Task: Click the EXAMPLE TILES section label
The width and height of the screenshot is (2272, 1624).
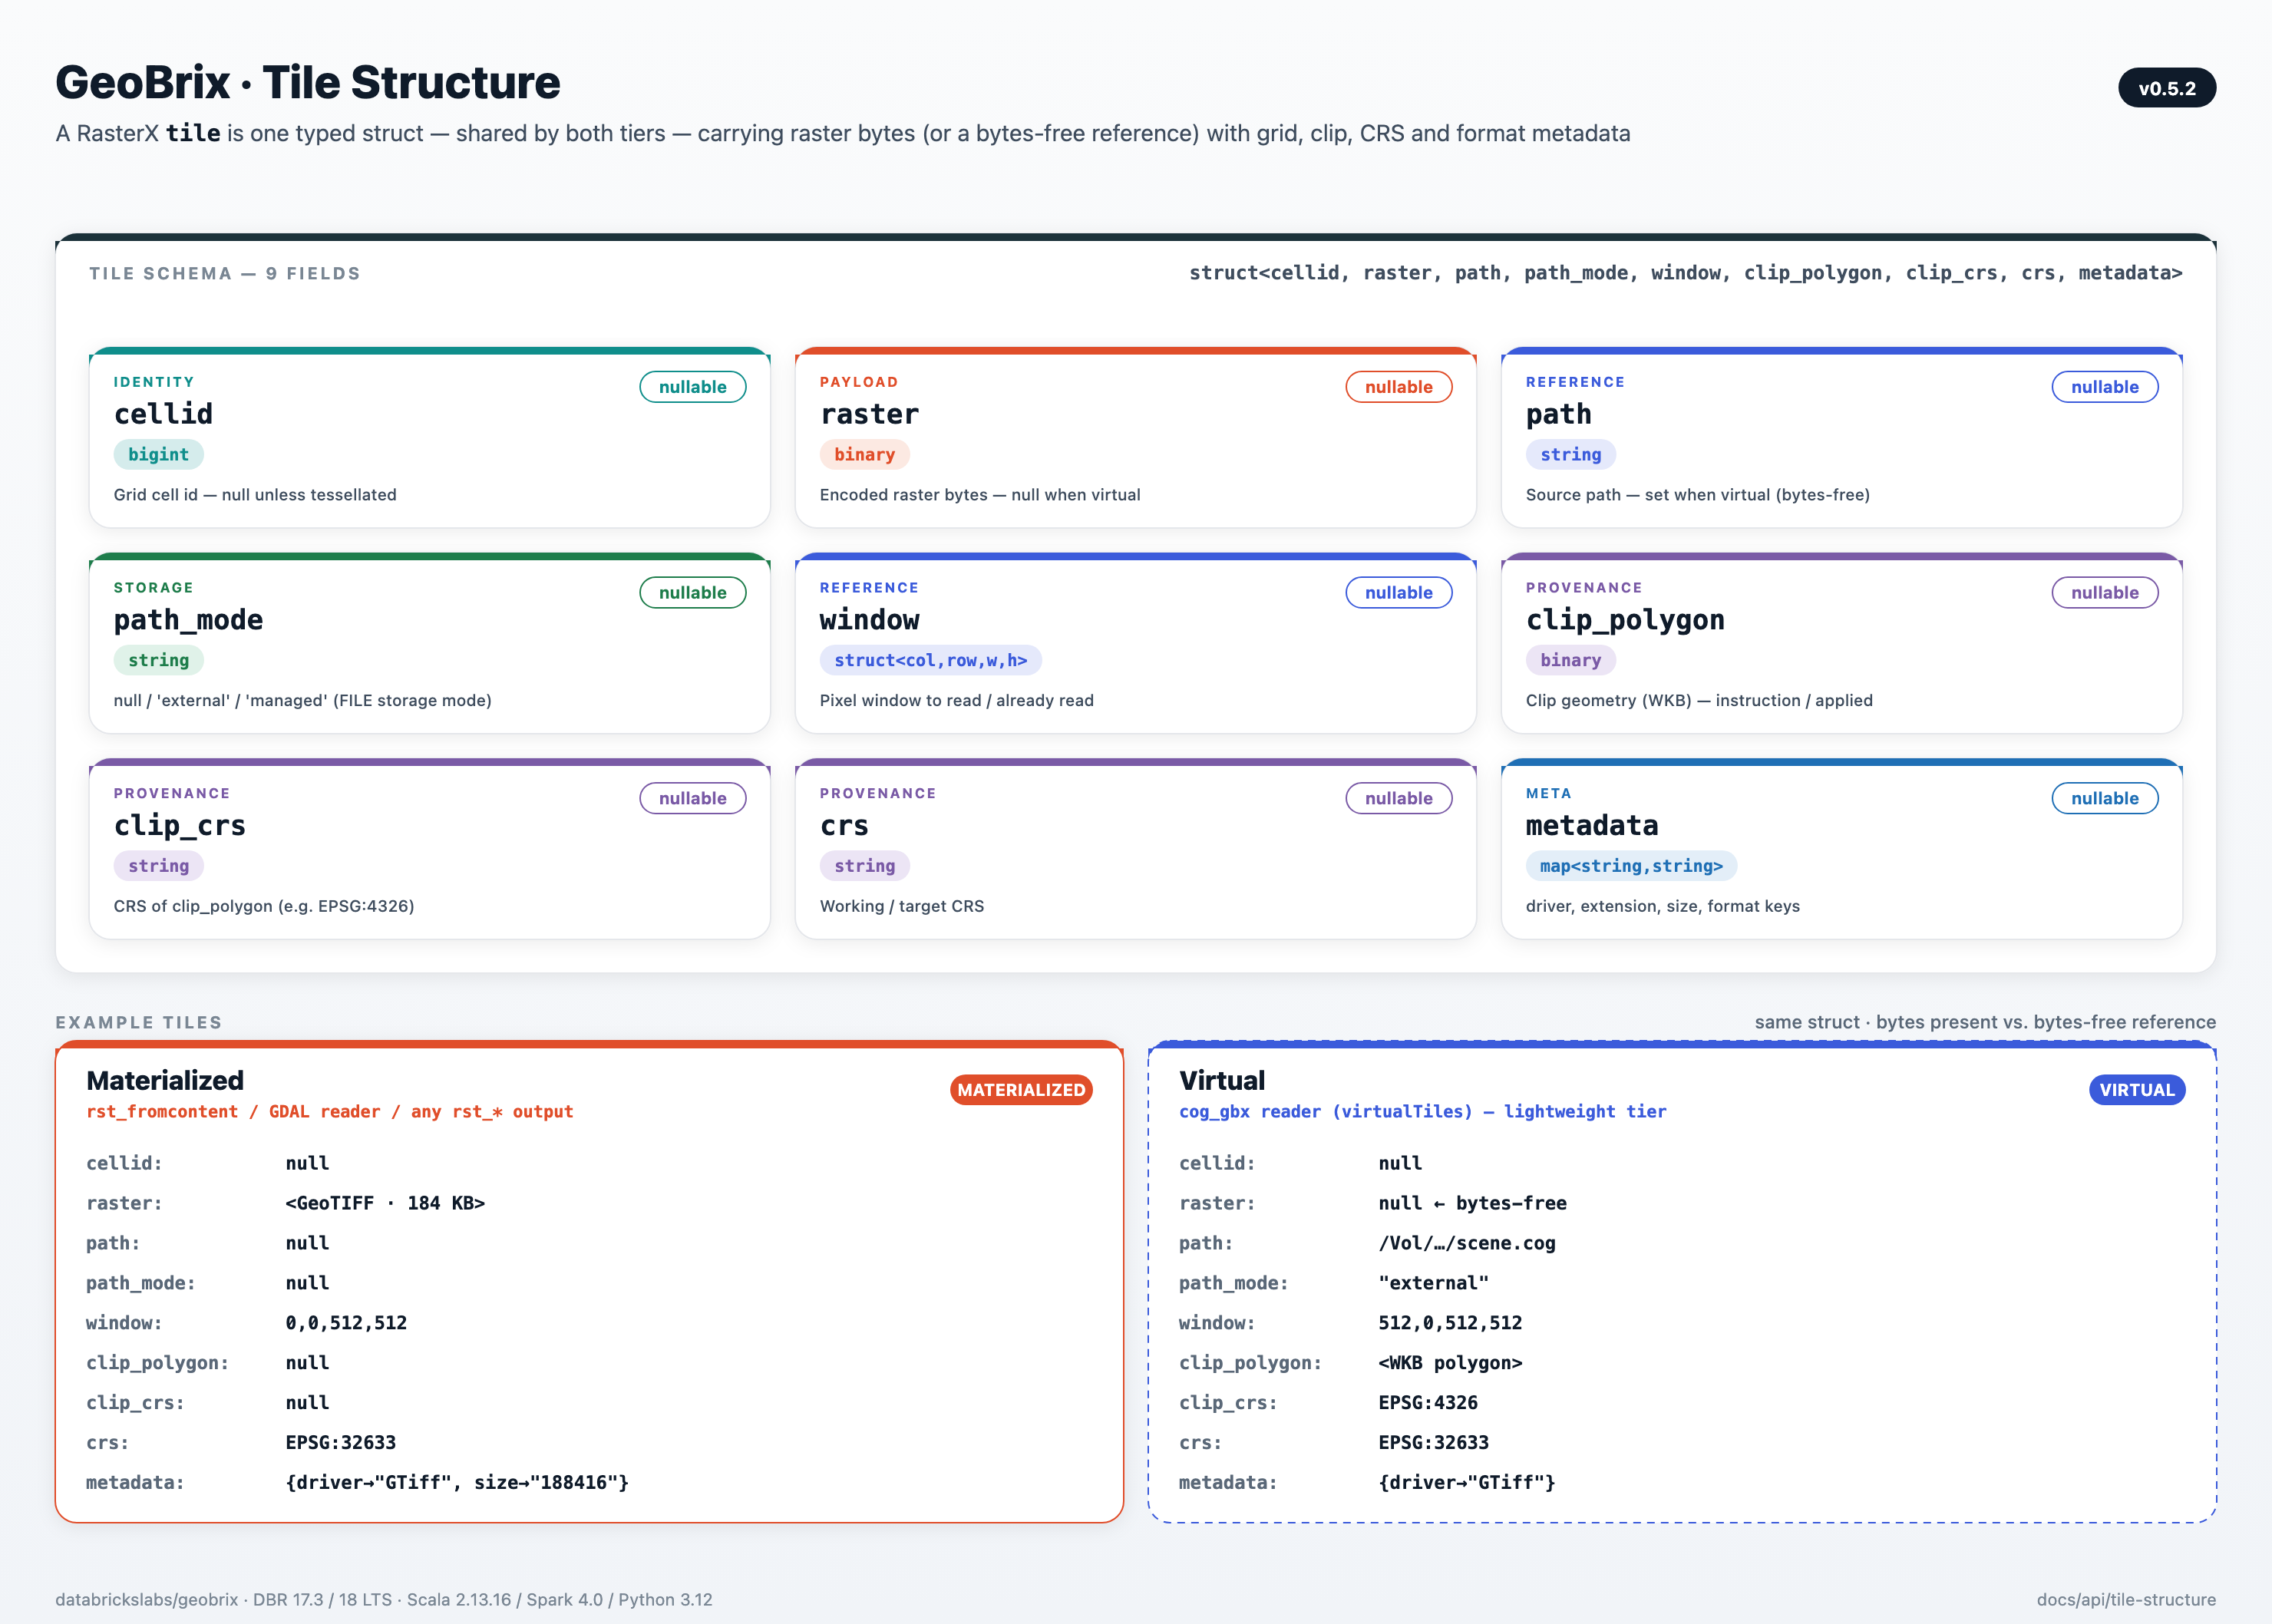Action: coord(139,1022)
